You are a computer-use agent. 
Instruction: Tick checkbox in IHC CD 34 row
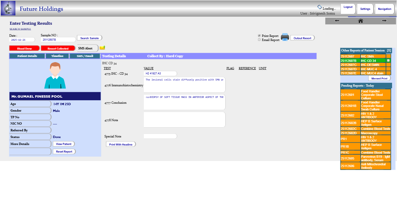388,60
